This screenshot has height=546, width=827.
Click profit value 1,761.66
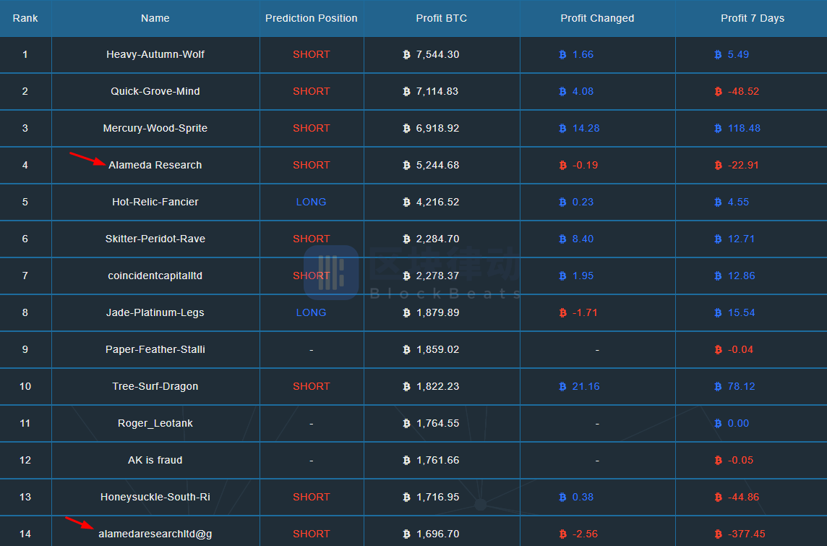click(437, 461)
